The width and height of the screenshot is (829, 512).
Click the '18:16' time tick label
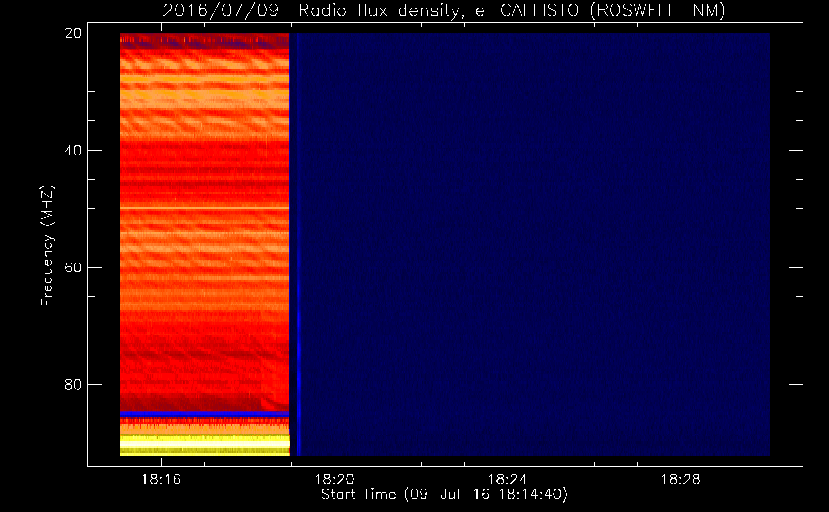point(161,480)
